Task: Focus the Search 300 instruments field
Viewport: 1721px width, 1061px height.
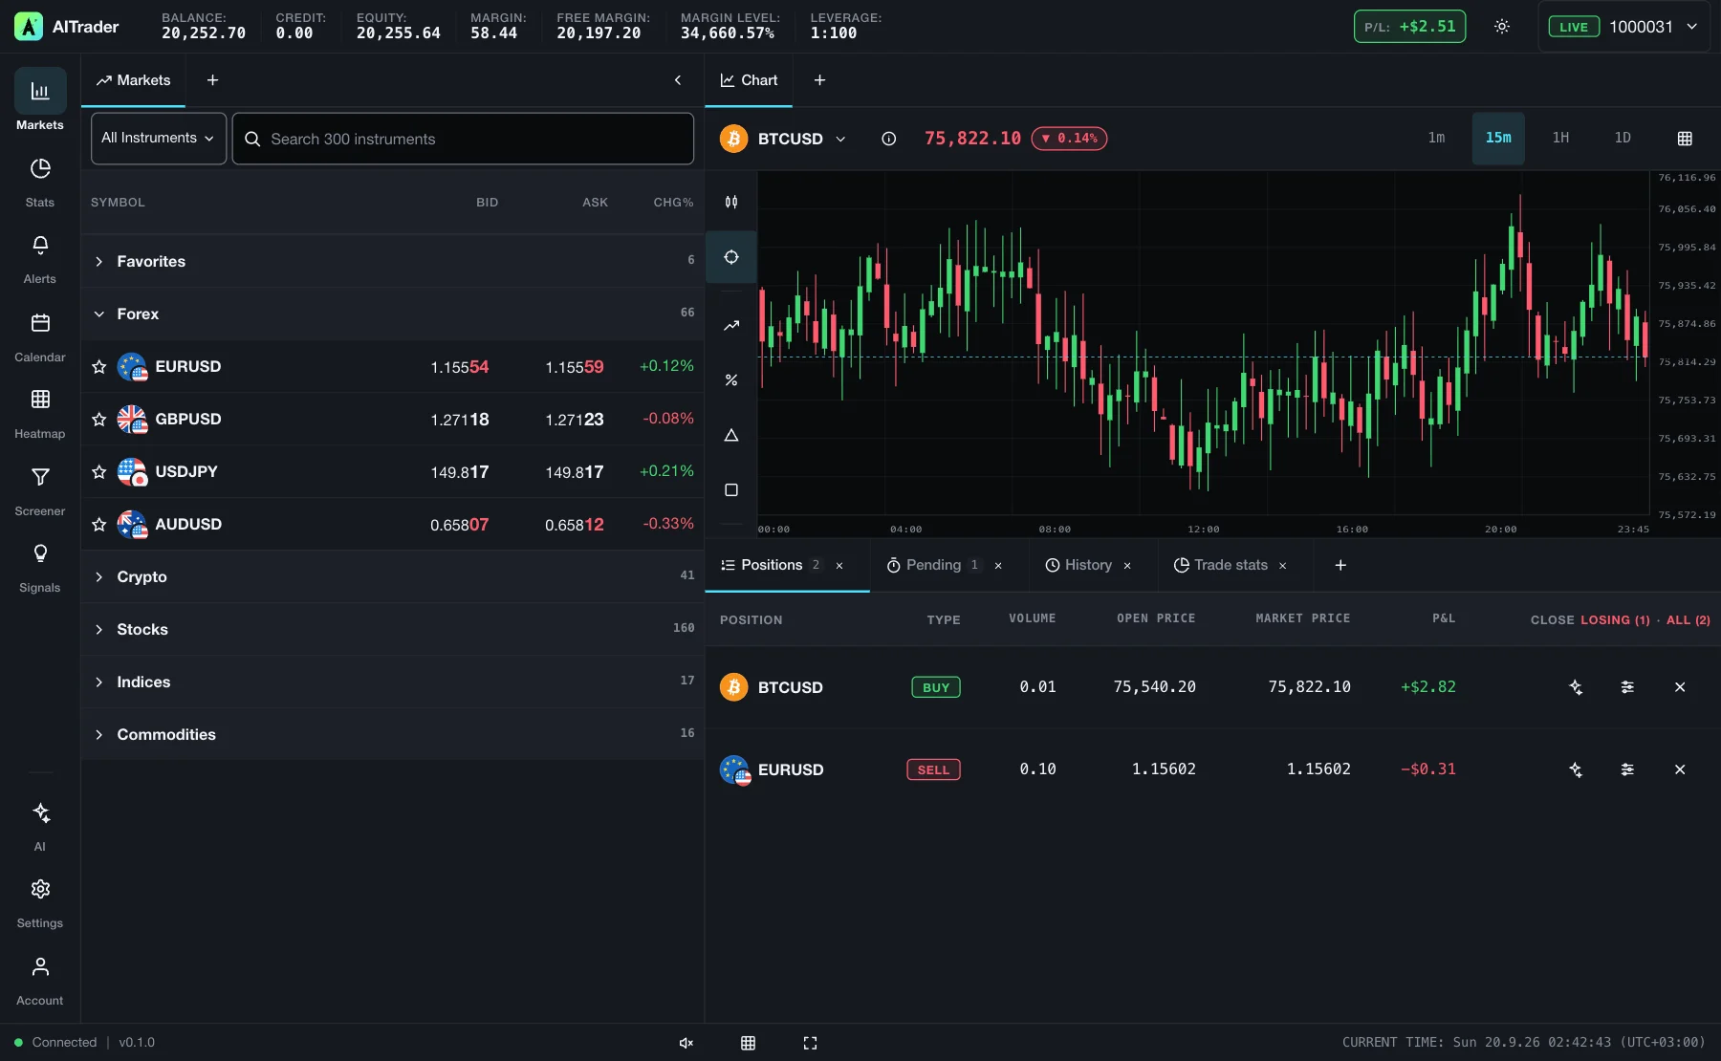Action: click(x=463, y=139)
